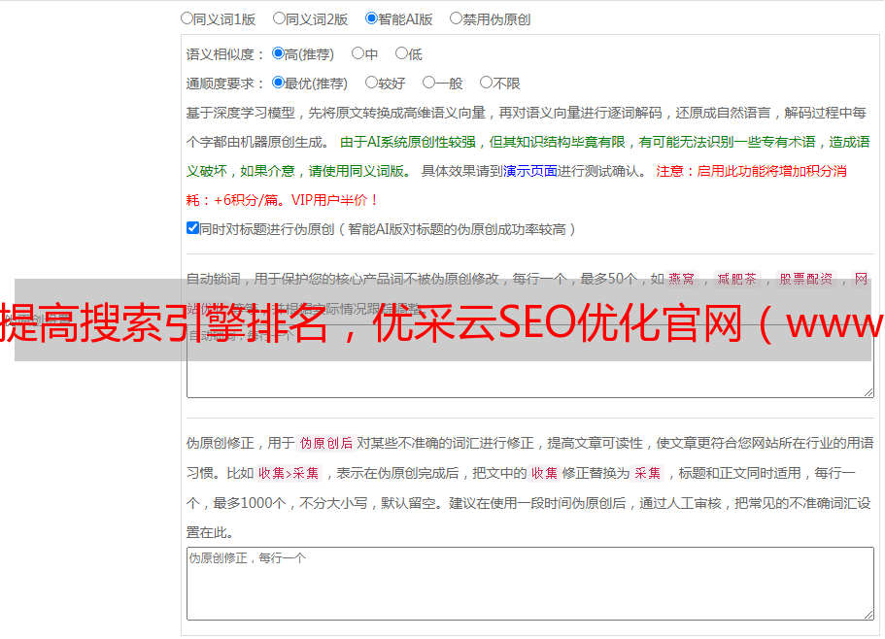
Task: Click the 伪原创修正 textarea resize handle
Action: pos(868,615)
